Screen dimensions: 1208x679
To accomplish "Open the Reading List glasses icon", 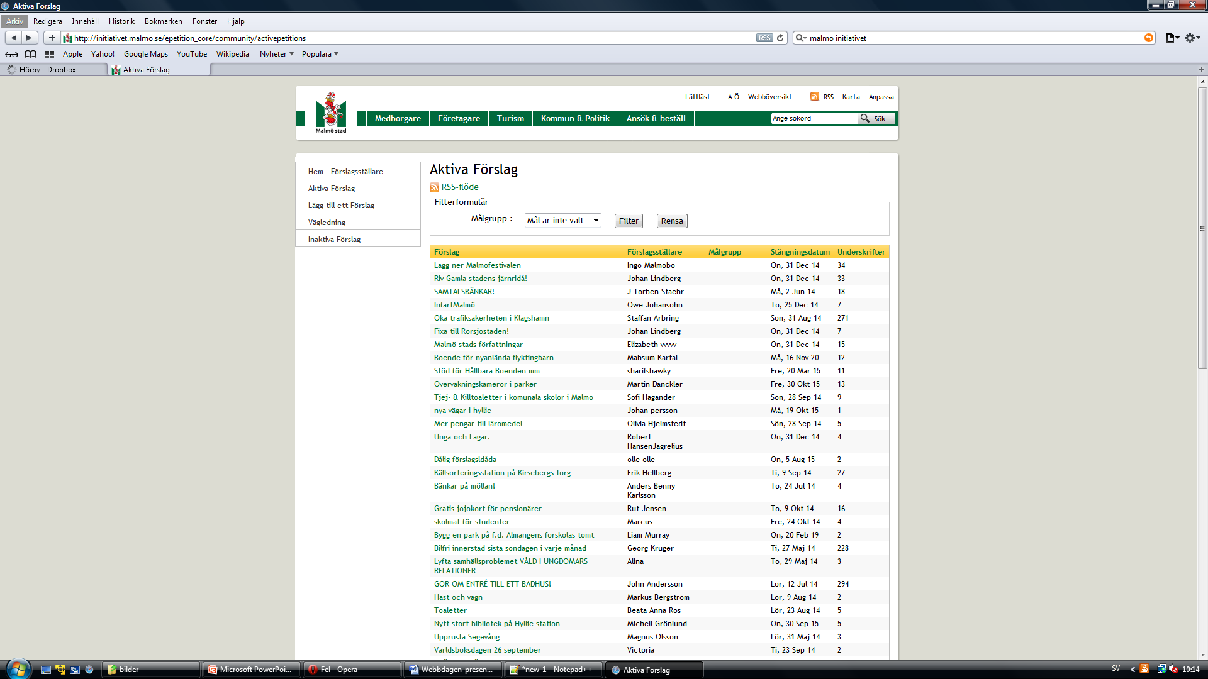I will (12, 54).
